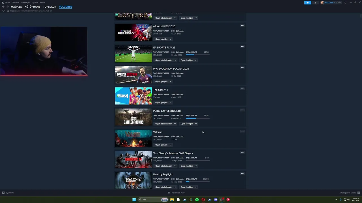Switch to Big Picture mode icon
The image size is (362, 203).
tap(345, 3)
